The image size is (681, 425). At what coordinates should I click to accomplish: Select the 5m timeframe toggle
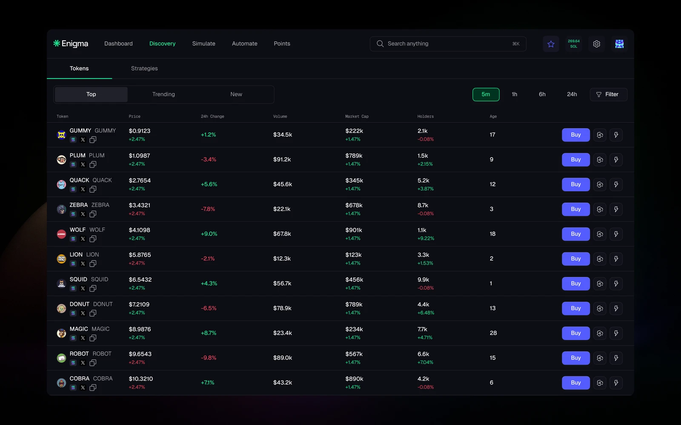486,94
